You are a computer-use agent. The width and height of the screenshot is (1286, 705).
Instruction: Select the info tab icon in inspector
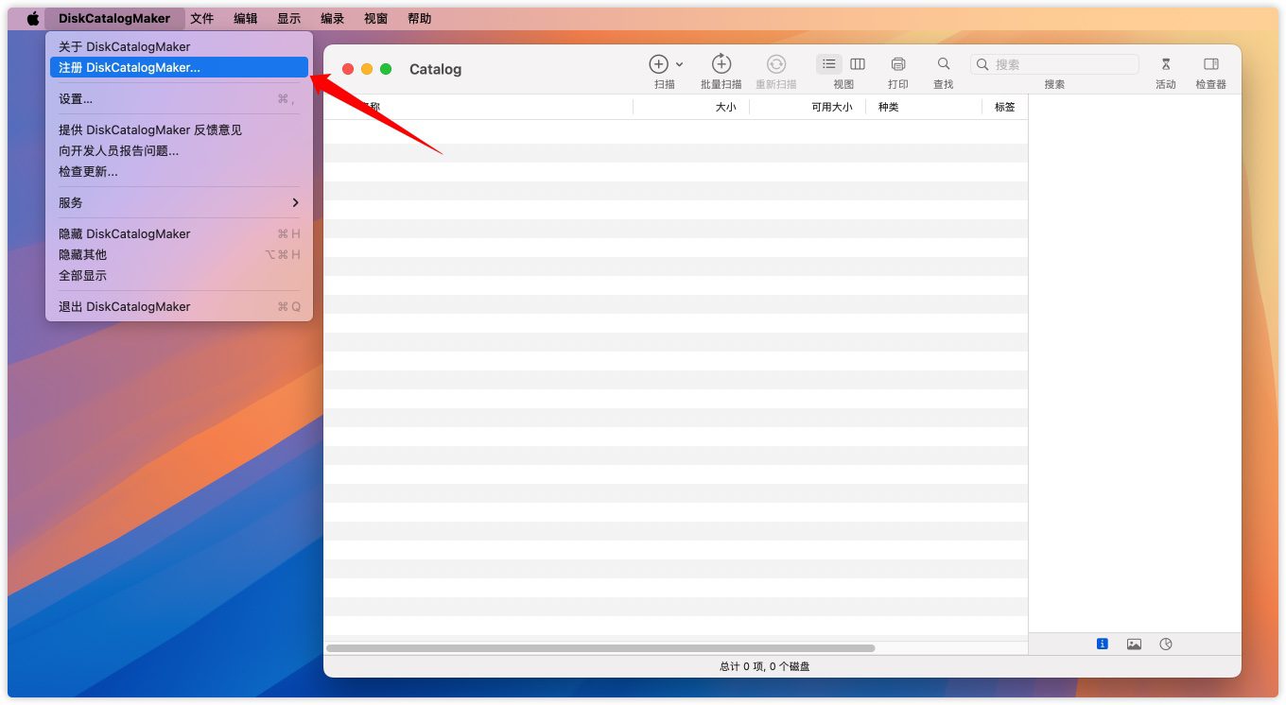tap(1102, 645)
